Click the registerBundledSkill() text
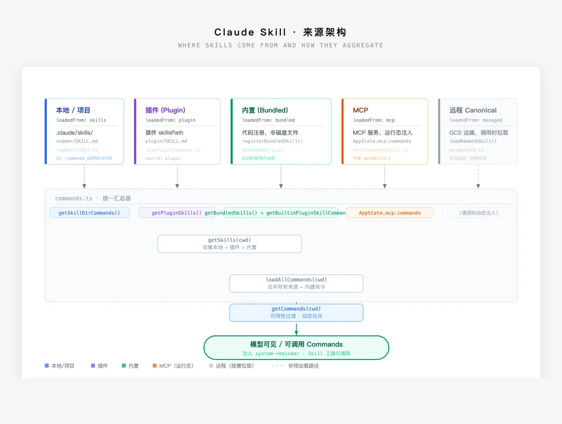 coord(272,141)
